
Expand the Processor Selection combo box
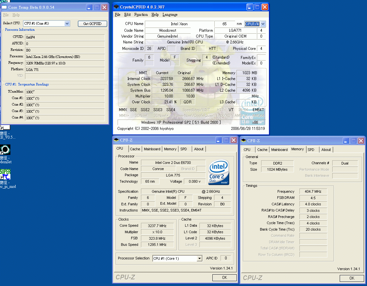coord(199,258)
